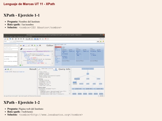Toggle the last view icon in BaseX toolbar

tap(48, 39)
